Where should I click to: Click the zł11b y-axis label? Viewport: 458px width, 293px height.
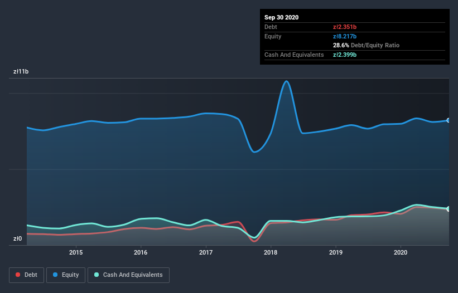[21, 71]
